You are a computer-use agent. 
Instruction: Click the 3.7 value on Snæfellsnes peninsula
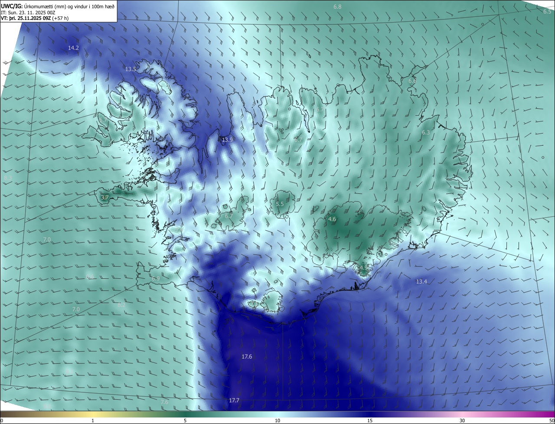tap(104, 197)
